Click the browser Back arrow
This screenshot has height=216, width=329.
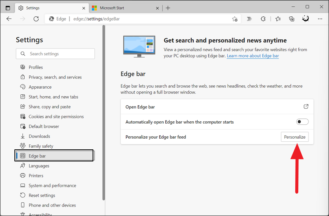[x=9, y=19]
